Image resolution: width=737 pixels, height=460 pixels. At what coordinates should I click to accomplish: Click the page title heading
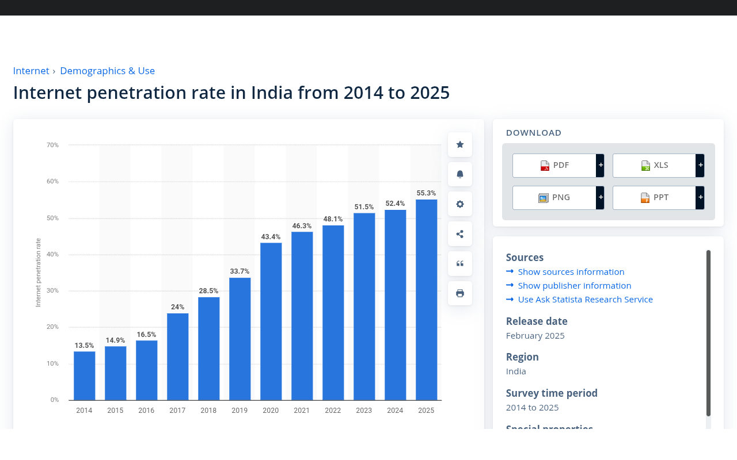point(231,93)
